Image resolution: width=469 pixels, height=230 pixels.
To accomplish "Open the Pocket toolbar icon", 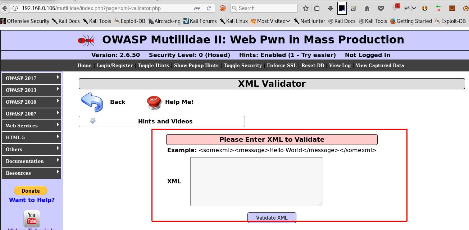I will click(381, 8).
